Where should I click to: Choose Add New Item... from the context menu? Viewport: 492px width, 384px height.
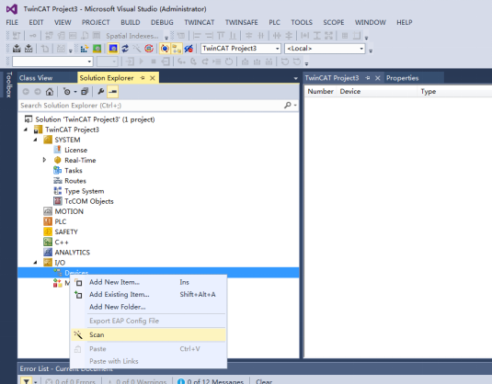pyautogui.click(x=148, y=282)
